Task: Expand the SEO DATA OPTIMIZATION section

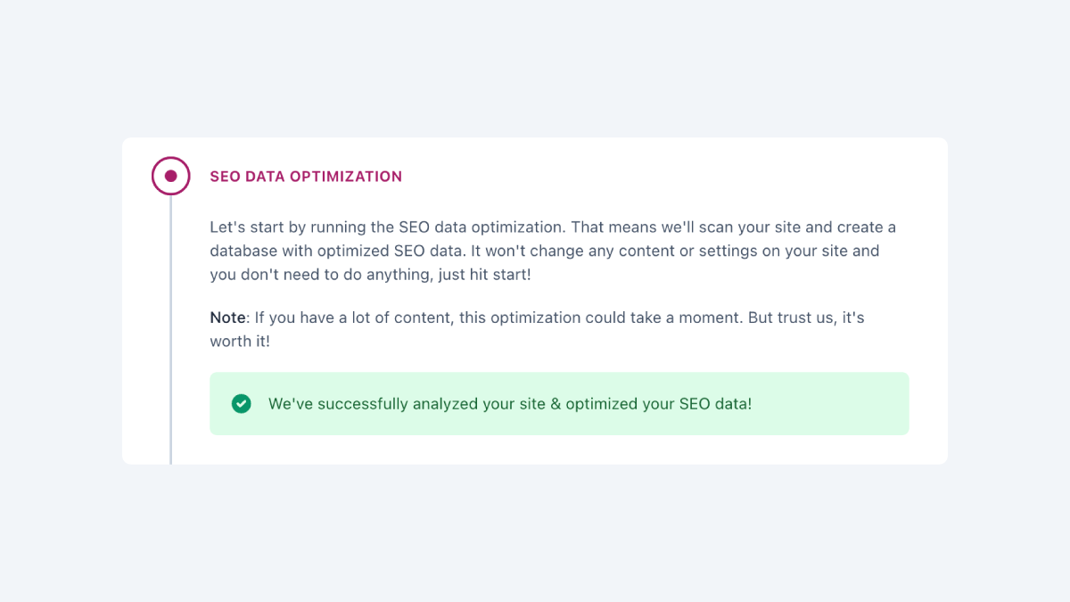Action: tap(306, 176)
